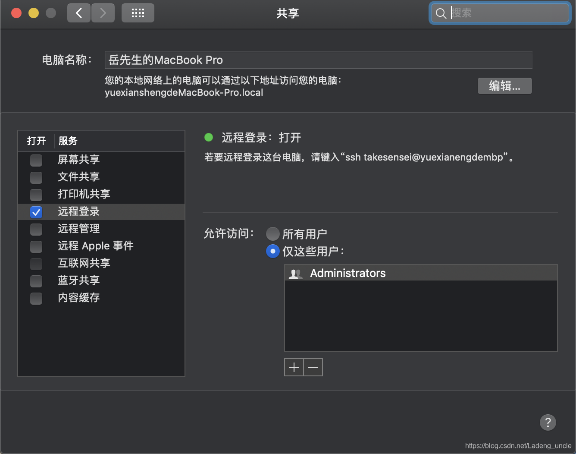The image size is (576, 454).
Task: Select the 远程管理 service row
Action: [x=101, y=229]
